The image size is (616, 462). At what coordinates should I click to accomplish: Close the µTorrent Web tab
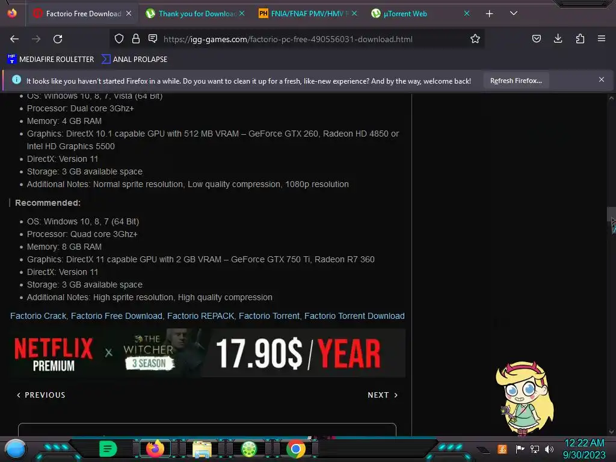[467, 13]
